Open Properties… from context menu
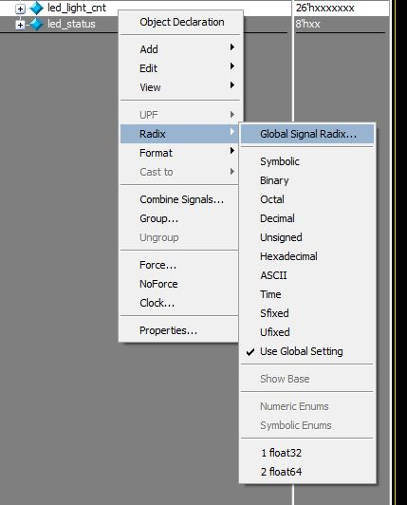407x505 pixels. coord(179,330)
